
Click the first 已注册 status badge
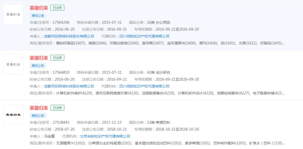tap(58, 8)
